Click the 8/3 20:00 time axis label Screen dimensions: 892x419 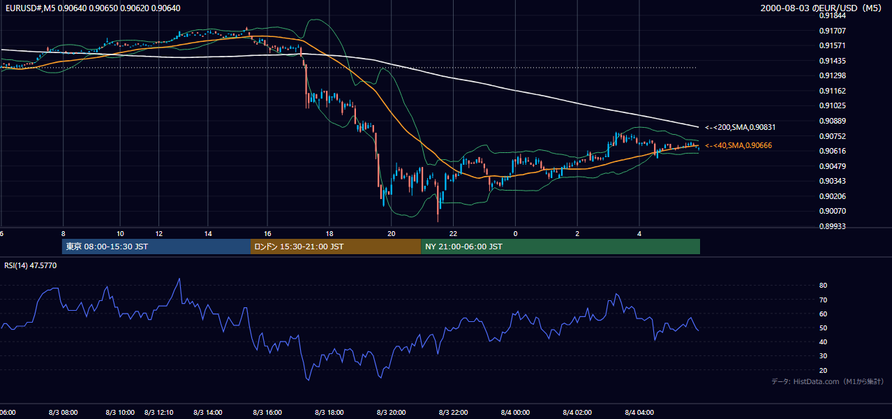point(391,412)
